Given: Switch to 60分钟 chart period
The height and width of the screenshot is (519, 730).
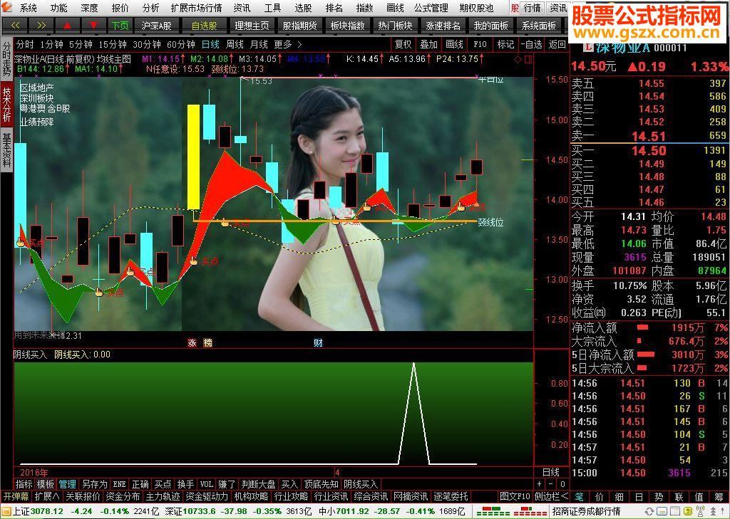Looking at the screenshot, I should [x=180, y=44].
